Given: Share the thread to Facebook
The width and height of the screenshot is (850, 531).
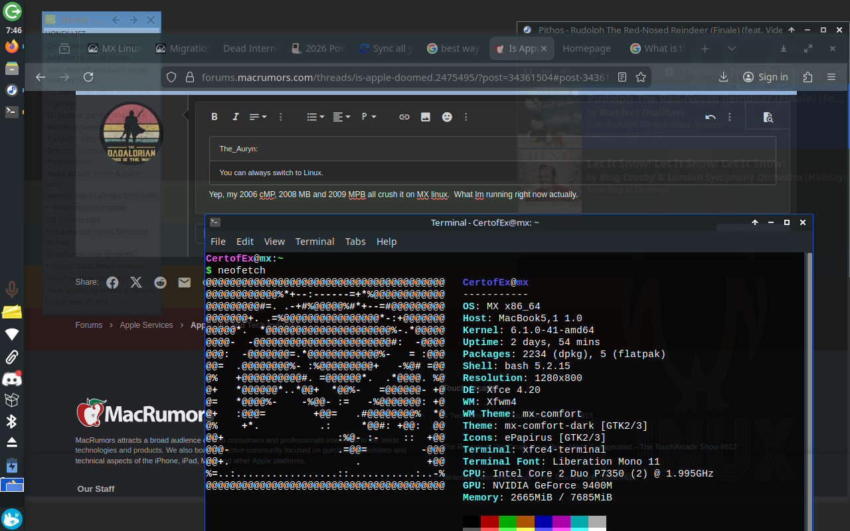Looking at the screenshot, I should point(112,281).
